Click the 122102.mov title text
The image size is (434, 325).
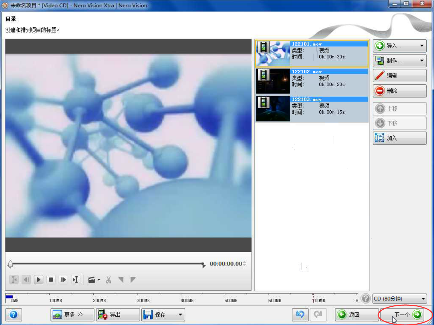(x=307, y=71)
